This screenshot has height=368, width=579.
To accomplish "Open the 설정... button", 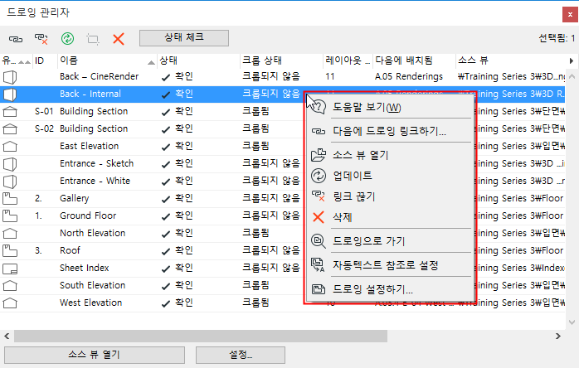I will [241, 355].
